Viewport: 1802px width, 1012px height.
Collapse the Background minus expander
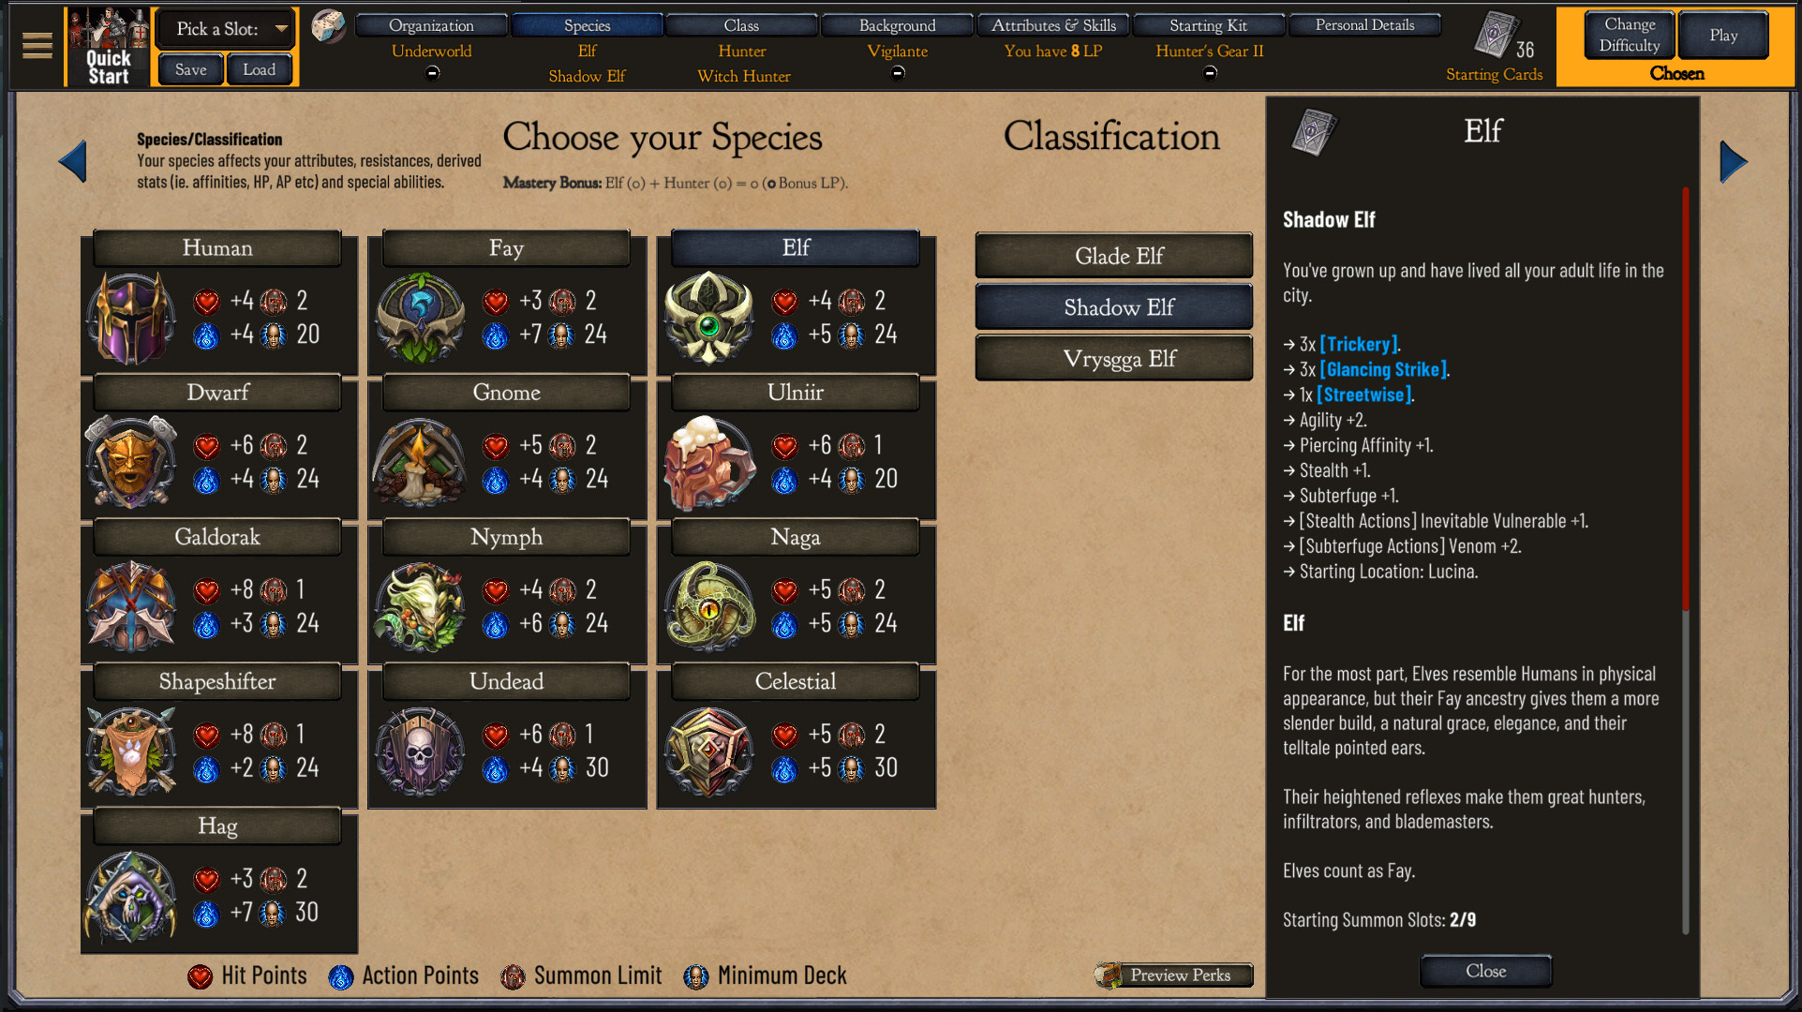click(x=898, y=73)
